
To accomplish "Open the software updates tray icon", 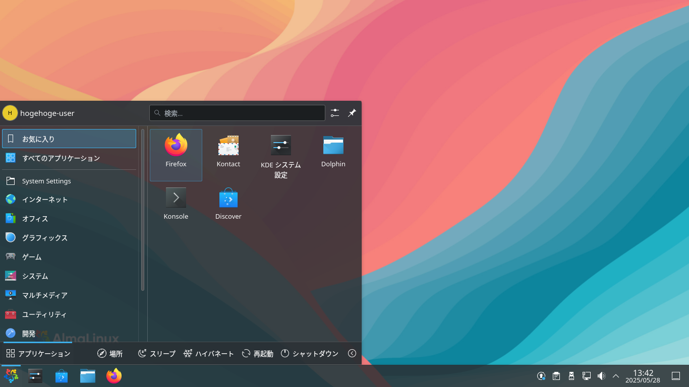I will click(541, 376).
